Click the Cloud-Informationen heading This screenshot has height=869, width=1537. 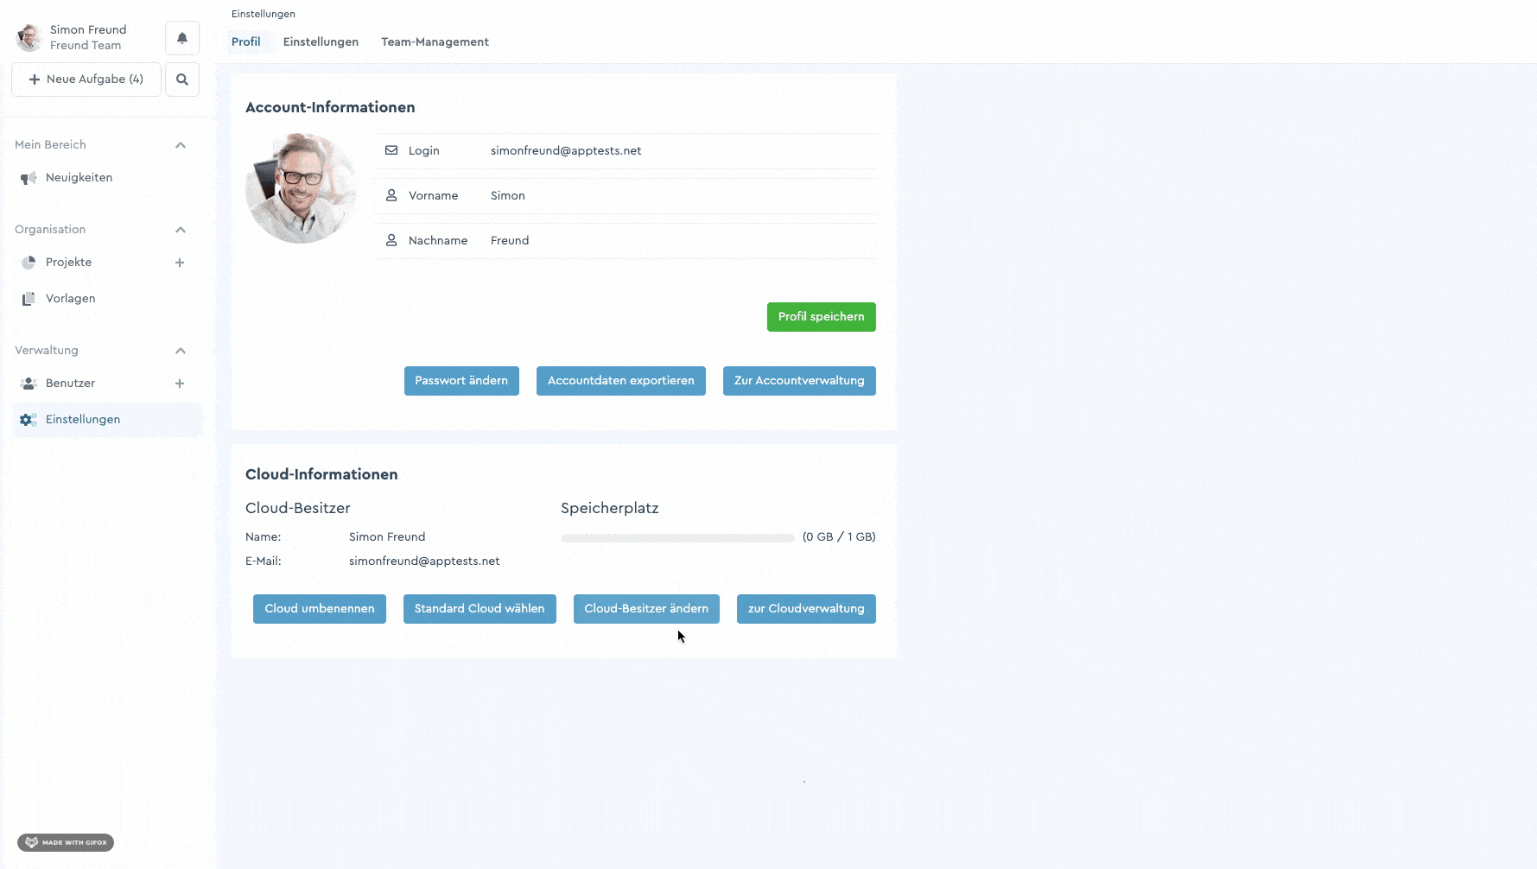click(321, 475)
